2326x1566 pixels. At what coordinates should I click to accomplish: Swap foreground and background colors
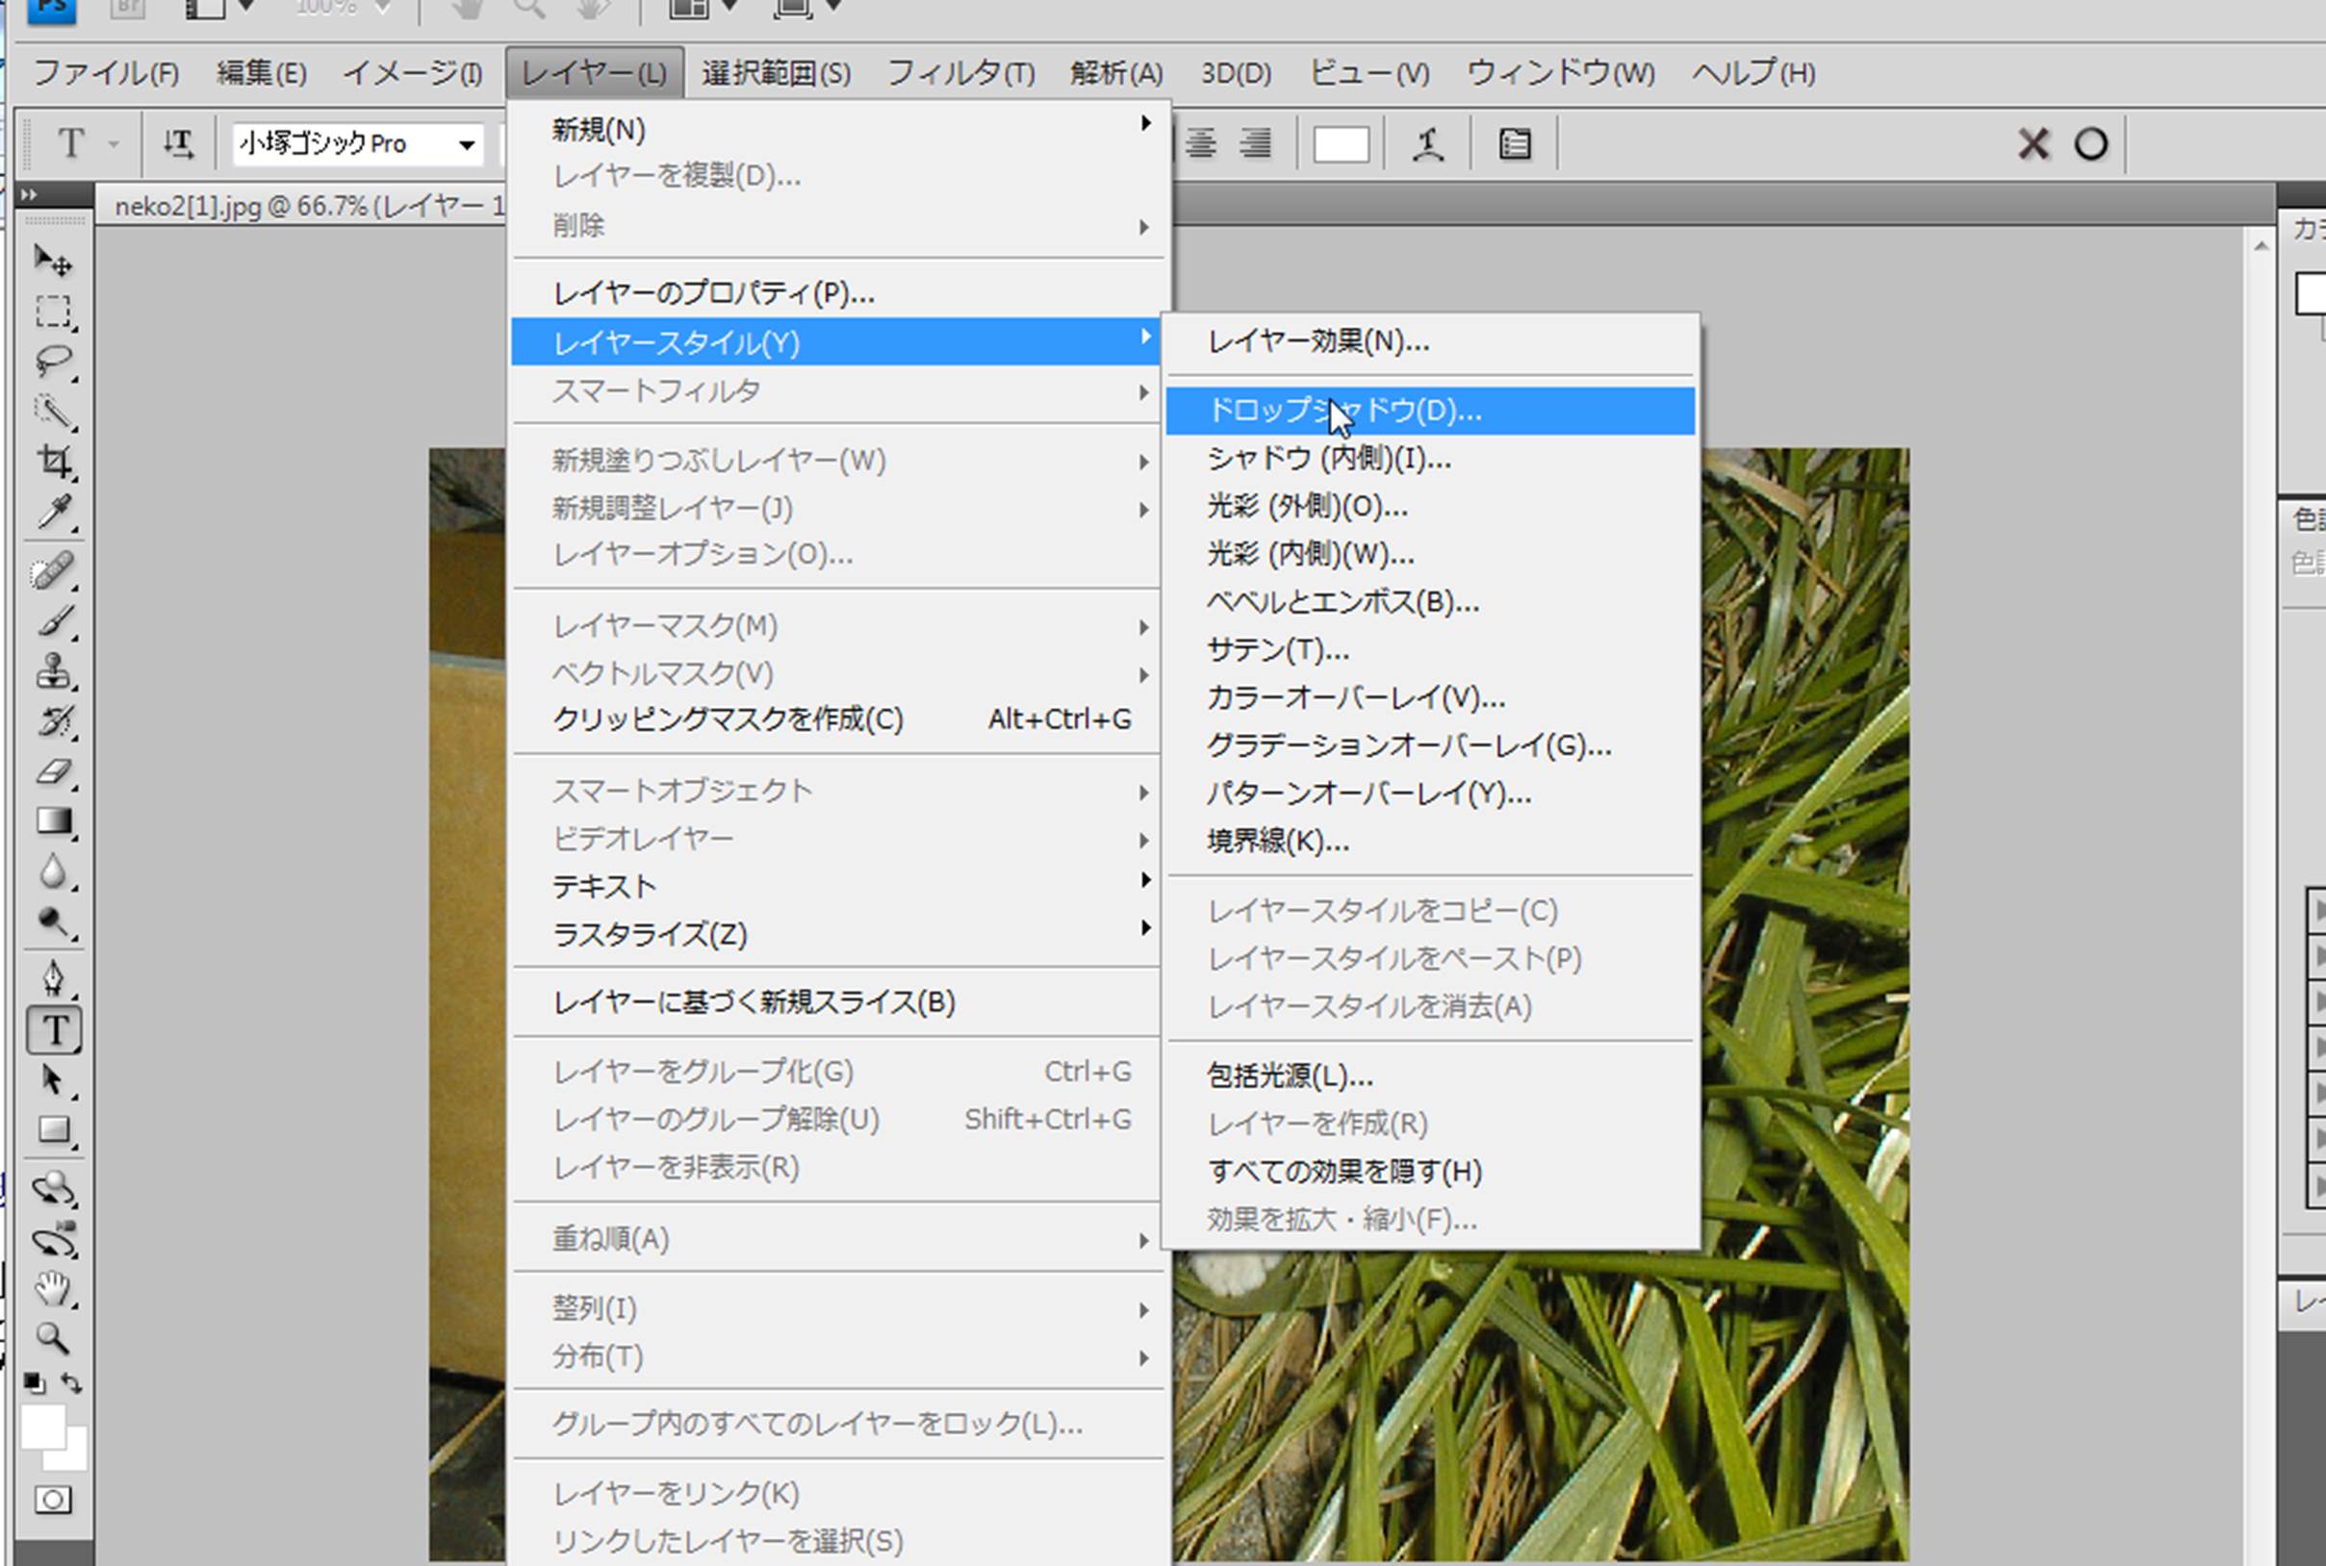click(72, 1382)
